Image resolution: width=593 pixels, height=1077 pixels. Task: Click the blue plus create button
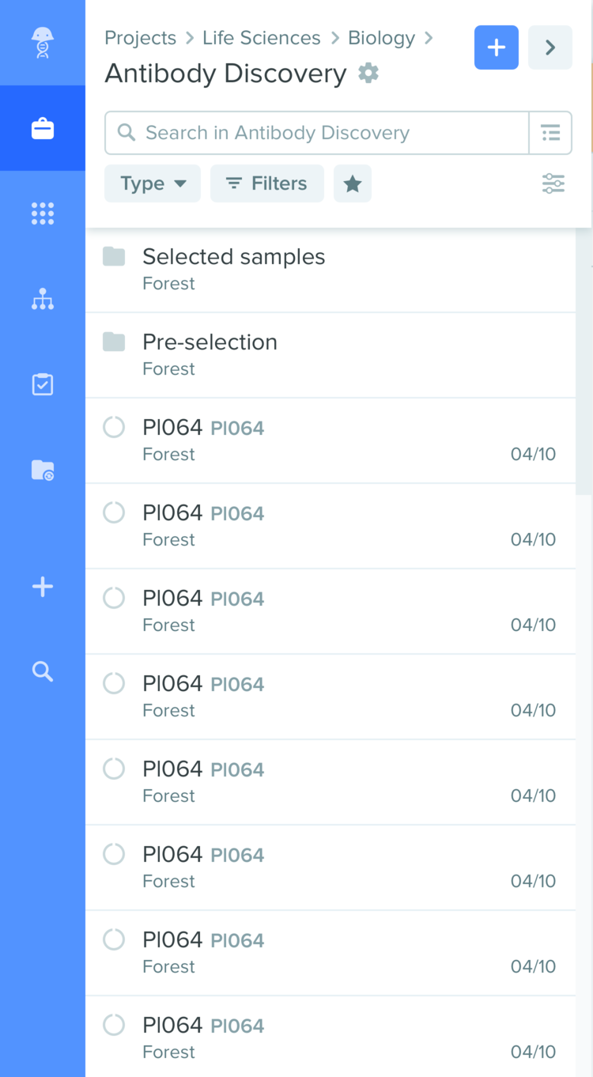[x=497, y=47]
